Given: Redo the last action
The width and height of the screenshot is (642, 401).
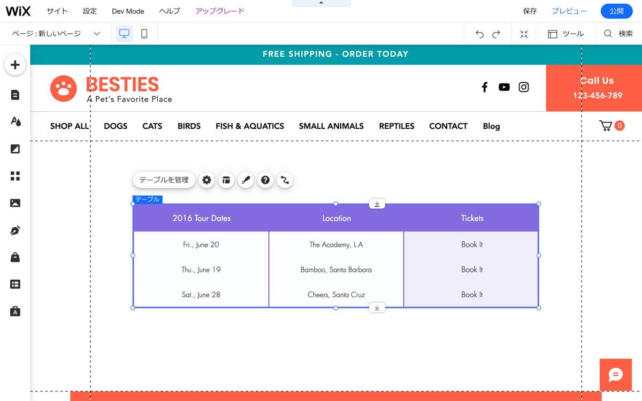Looking at the screenshot, I should click(496, 34).
